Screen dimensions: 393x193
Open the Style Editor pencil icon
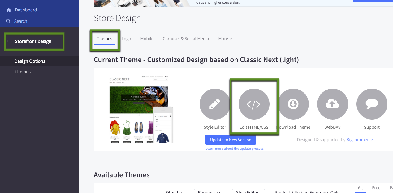pos(215,104)
